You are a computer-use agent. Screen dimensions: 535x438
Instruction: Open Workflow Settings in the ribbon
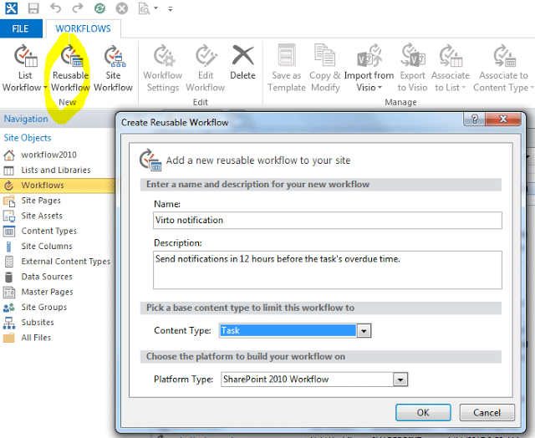(x=163, y=69)
